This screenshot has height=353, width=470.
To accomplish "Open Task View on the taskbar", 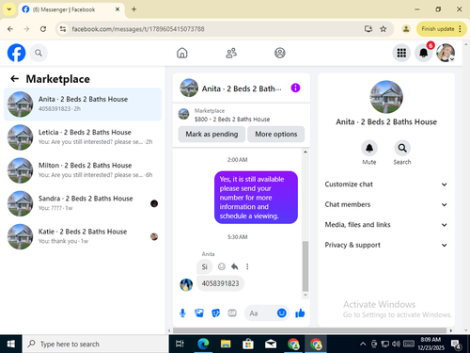I will [180, 344].
